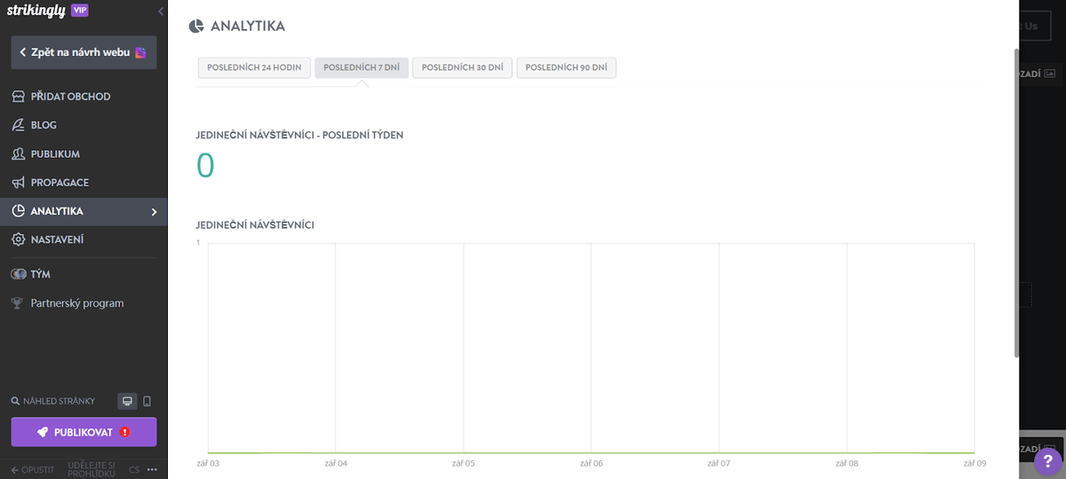
Task: Open the Blog menu item
Action: [x=84, y=125]
